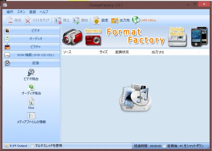Viewport: 212px width, 151px height.
Task: Click the 除去 (remove) toolbar icon
Action: (9, 20)
